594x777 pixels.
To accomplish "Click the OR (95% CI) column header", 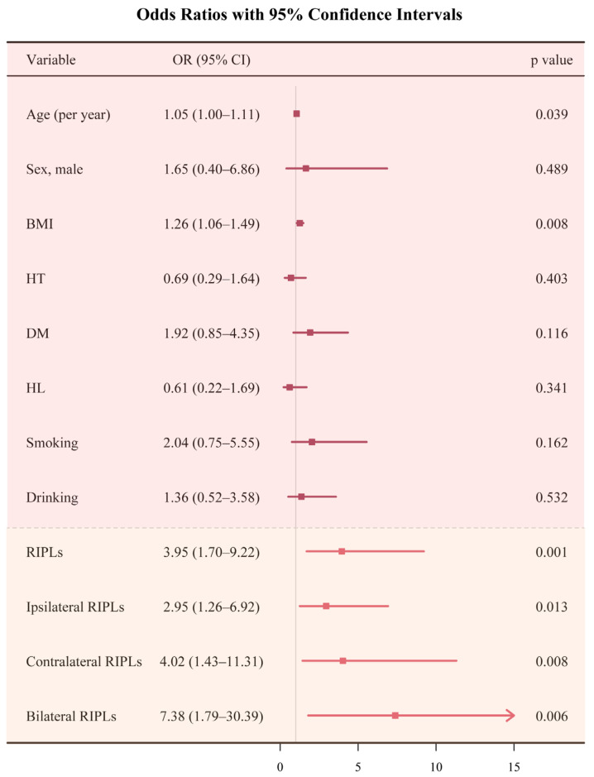I will tap(212, 60).
